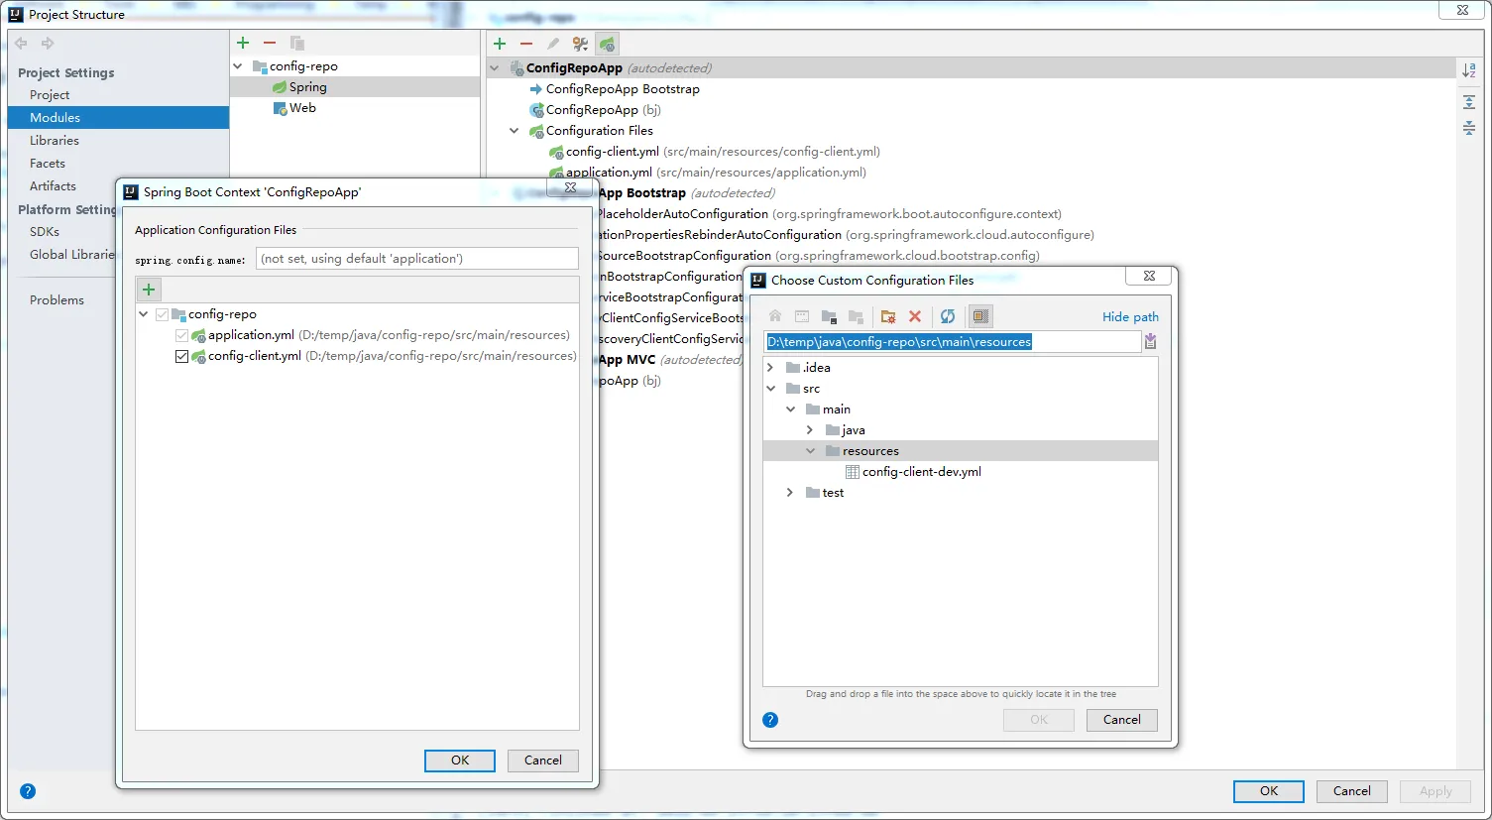
Task: Click the module directory icon in file chooser
Action: click(x=856, y=316)
